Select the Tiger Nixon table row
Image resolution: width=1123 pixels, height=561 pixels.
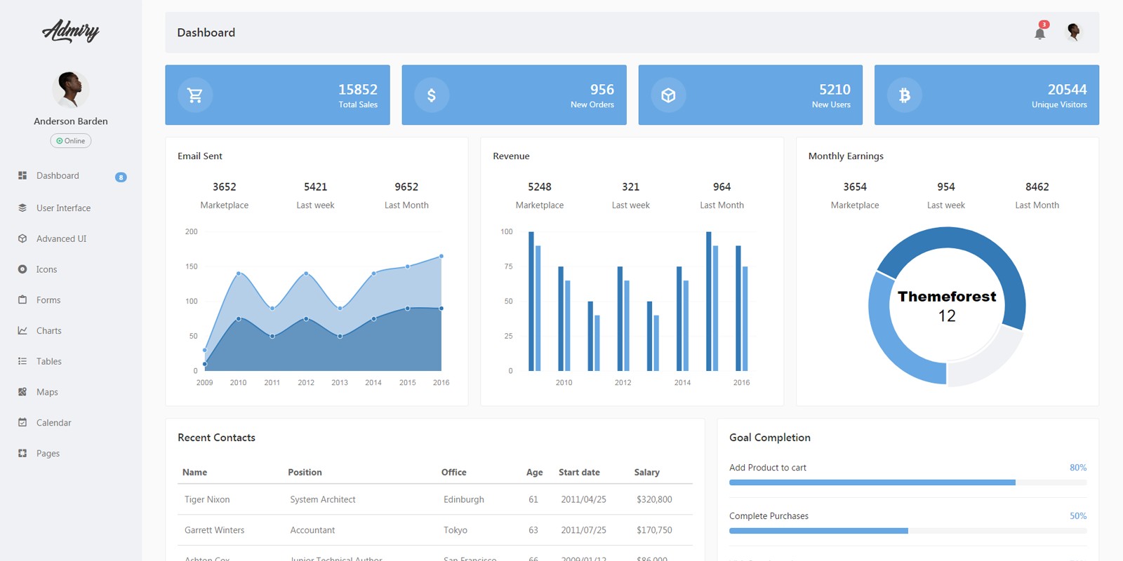[434, 499]
